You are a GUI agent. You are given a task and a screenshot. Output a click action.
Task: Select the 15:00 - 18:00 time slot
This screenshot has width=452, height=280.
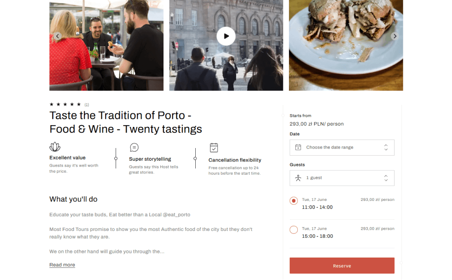pos(294,230)
